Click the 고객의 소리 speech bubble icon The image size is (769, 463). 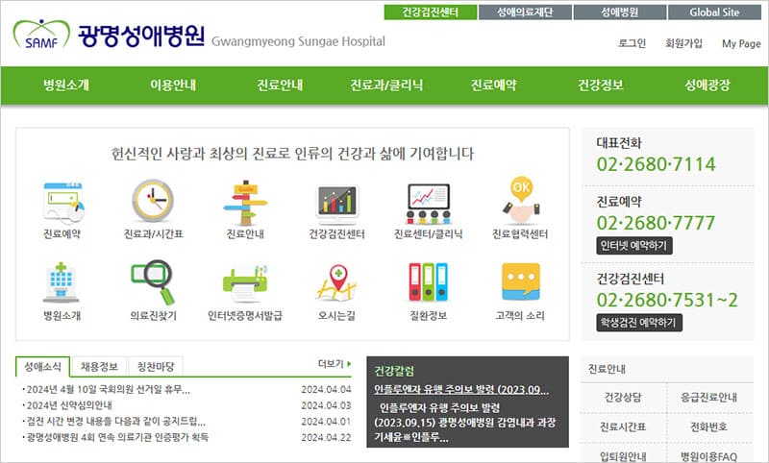point(520,282)
